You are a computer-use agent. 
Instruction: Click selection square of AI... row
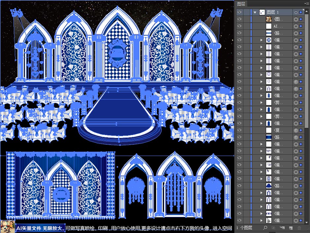tap(301, 26)
